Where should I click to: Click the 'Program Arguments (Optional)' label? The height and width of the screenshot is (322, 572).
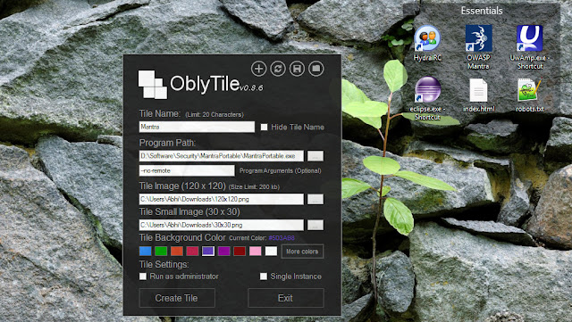[280, 171]
